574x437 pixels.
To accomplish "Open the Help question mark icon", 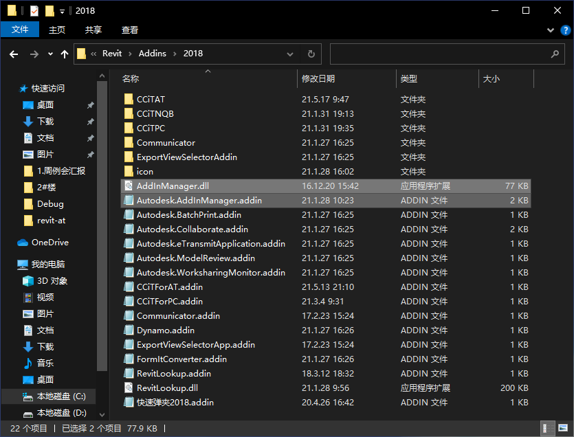I will tap(565, 30).
